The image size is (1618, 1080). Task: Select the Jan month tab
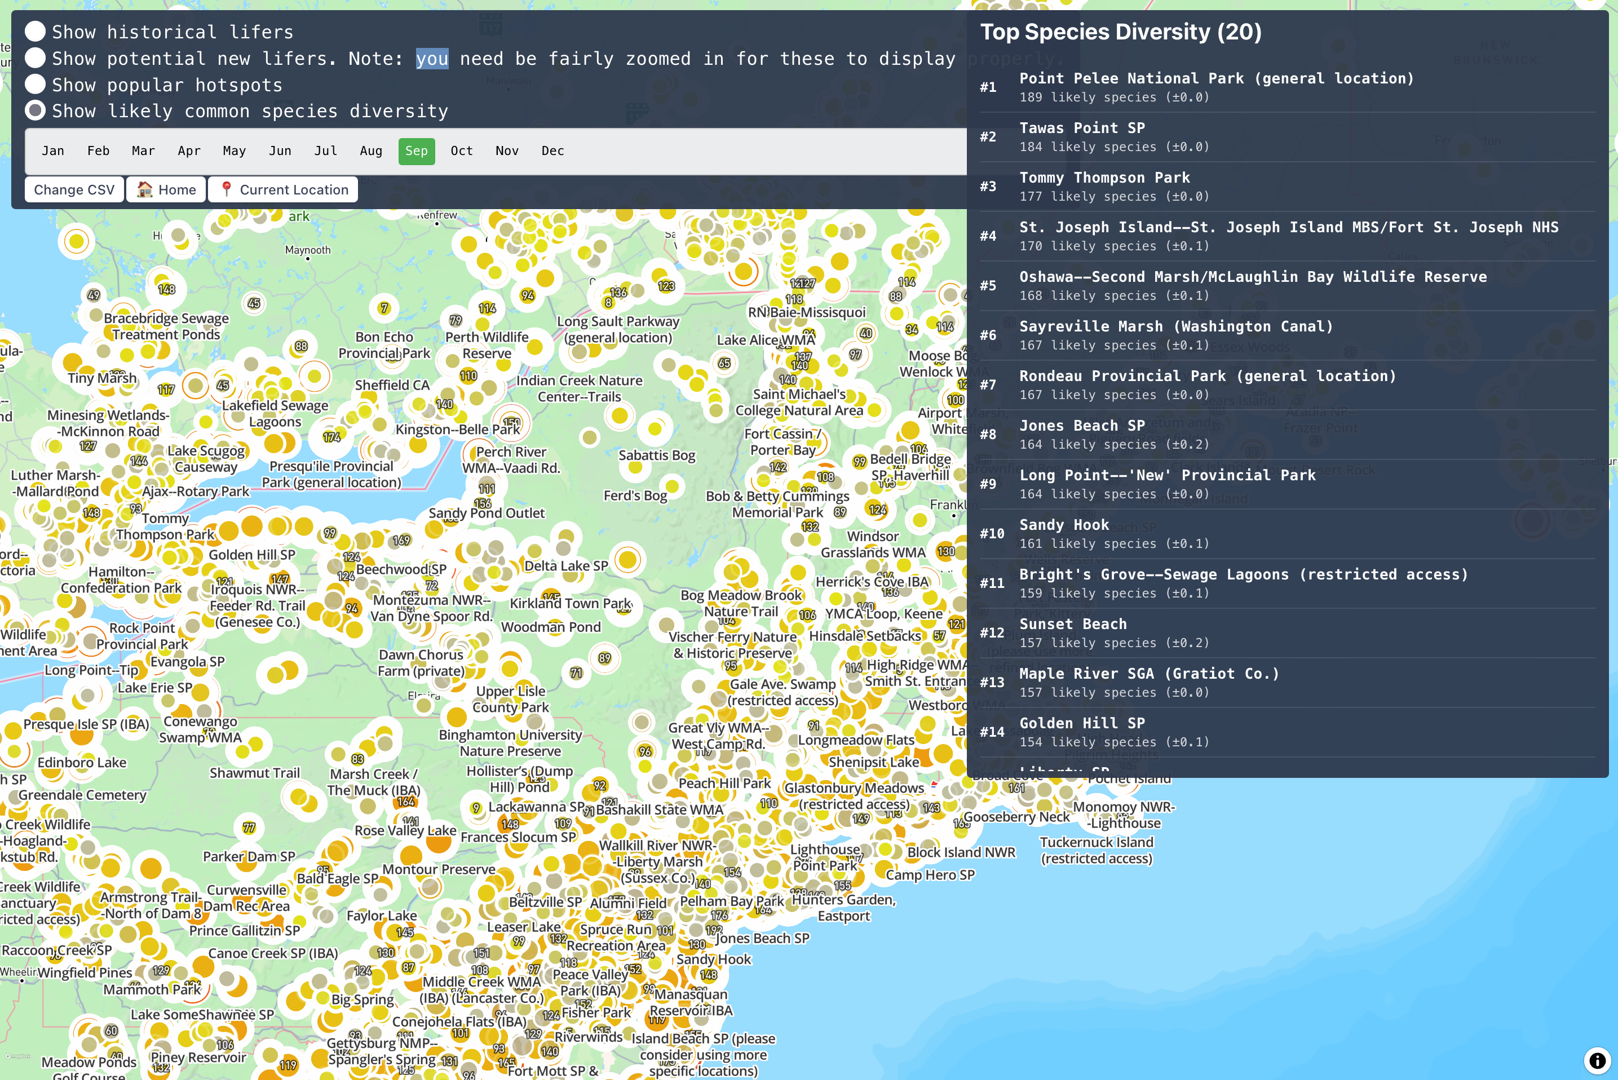click(x=53, y=151)
